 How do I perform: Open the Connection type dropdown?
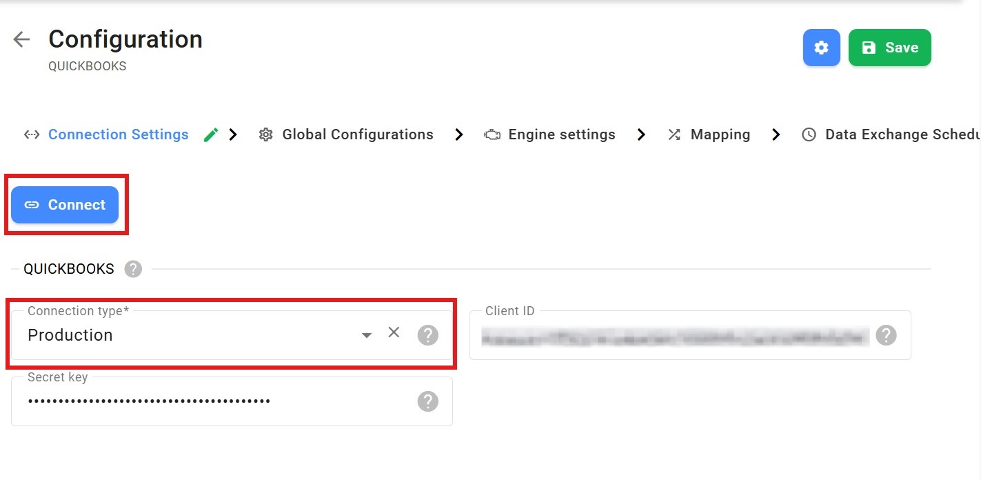[367, 335]
